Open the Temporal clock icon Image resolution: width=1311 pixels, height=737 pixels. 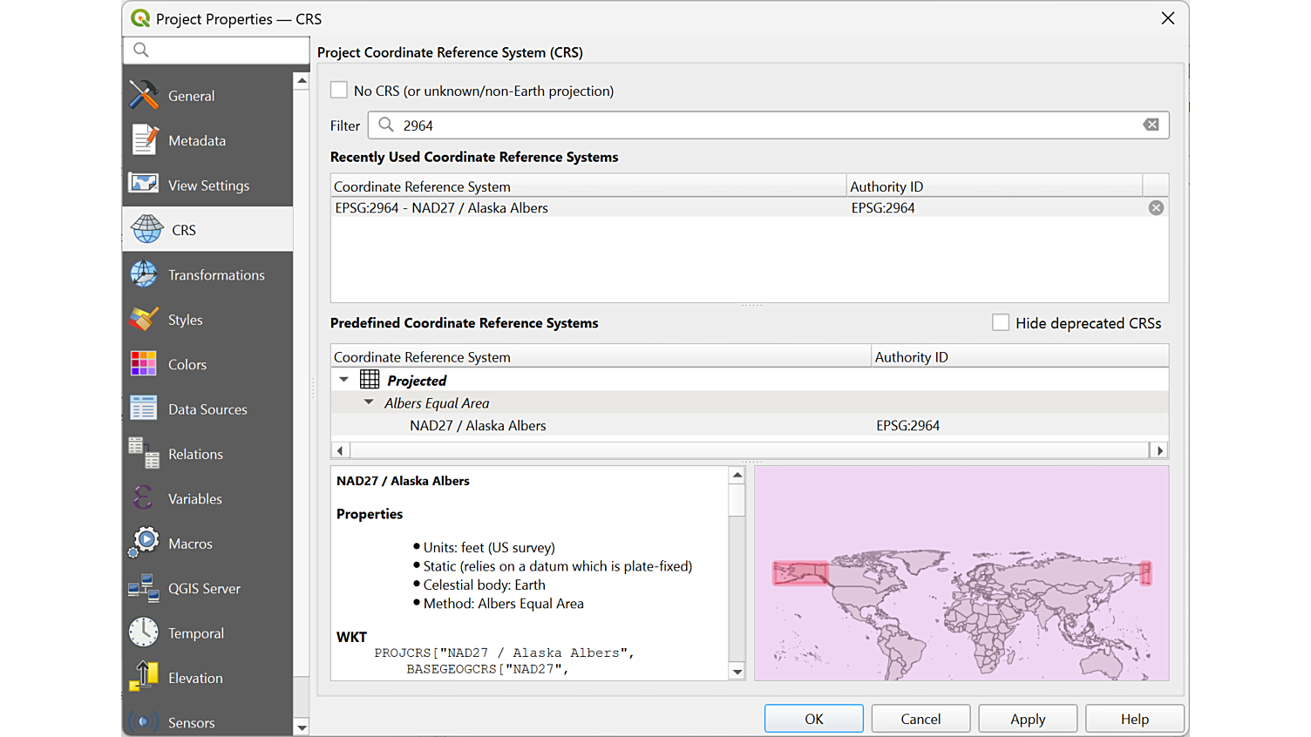(x=144, y=632)
